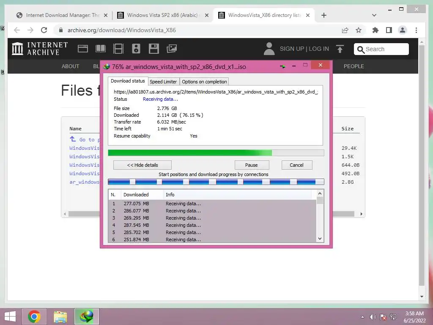
Task: Click the file listing horizontal scrollbar right arrow
Action: (x=361, y=214)
